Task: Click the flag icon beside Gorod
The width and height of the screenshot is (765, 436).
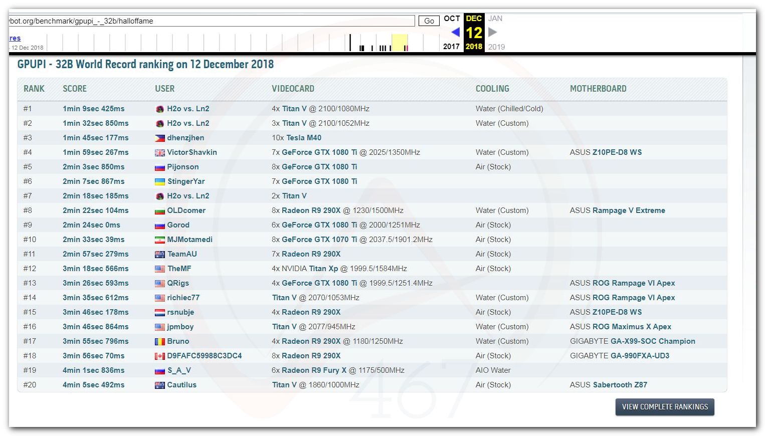Action: coord(160,225)
